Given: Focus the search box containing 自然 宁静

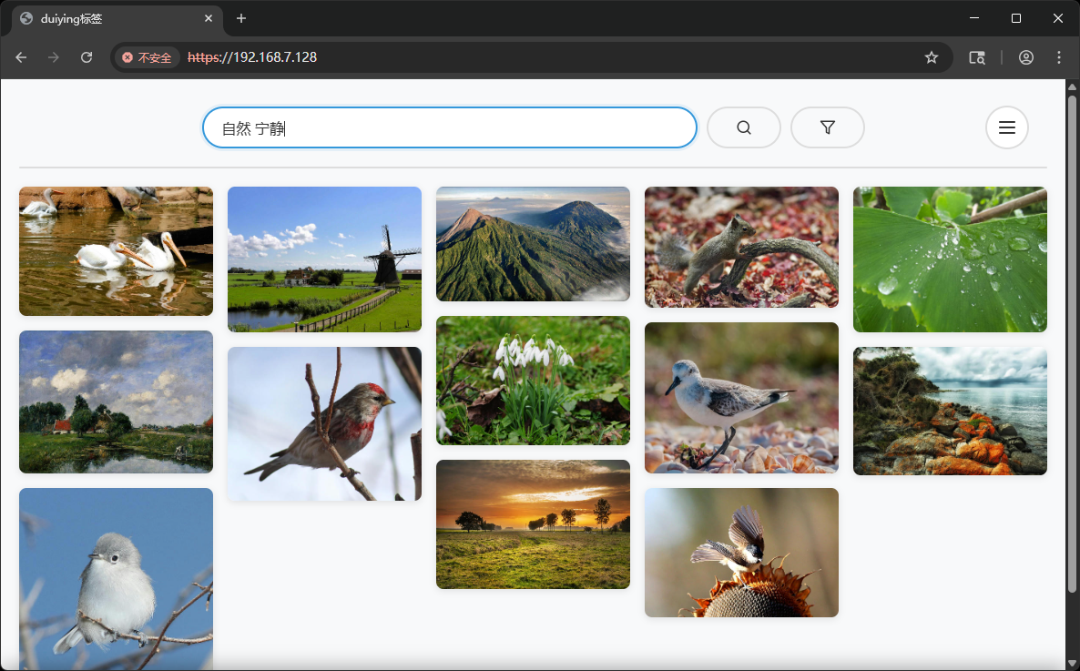Looking at the screenshot, I should [x=449, y=127].
